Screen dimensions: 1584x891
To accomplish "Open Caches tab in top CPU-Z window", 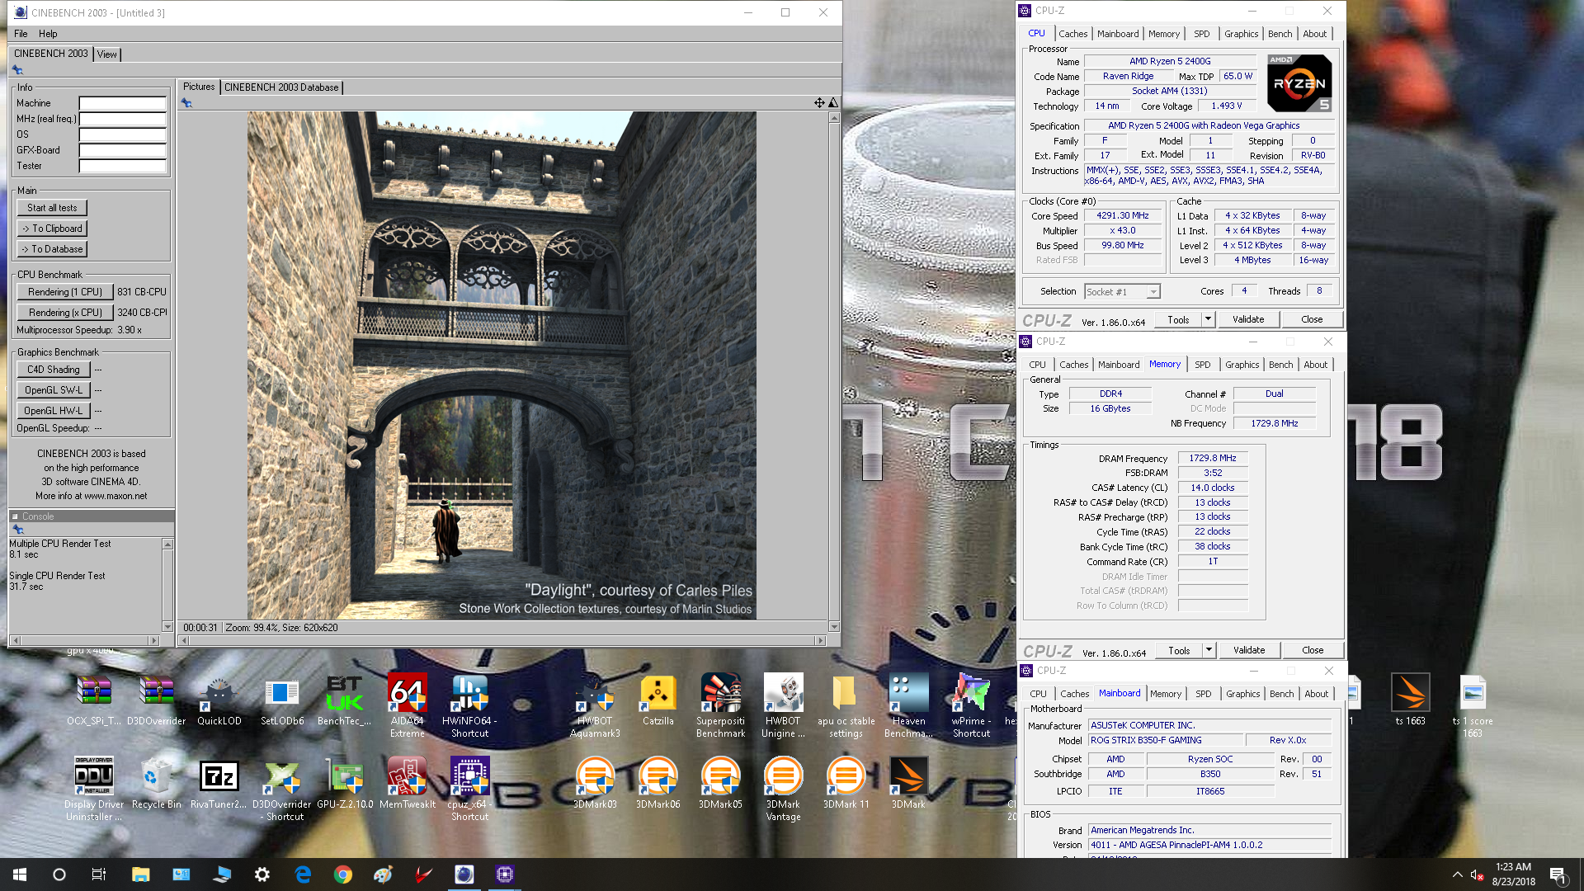I will click(1072, 34).
